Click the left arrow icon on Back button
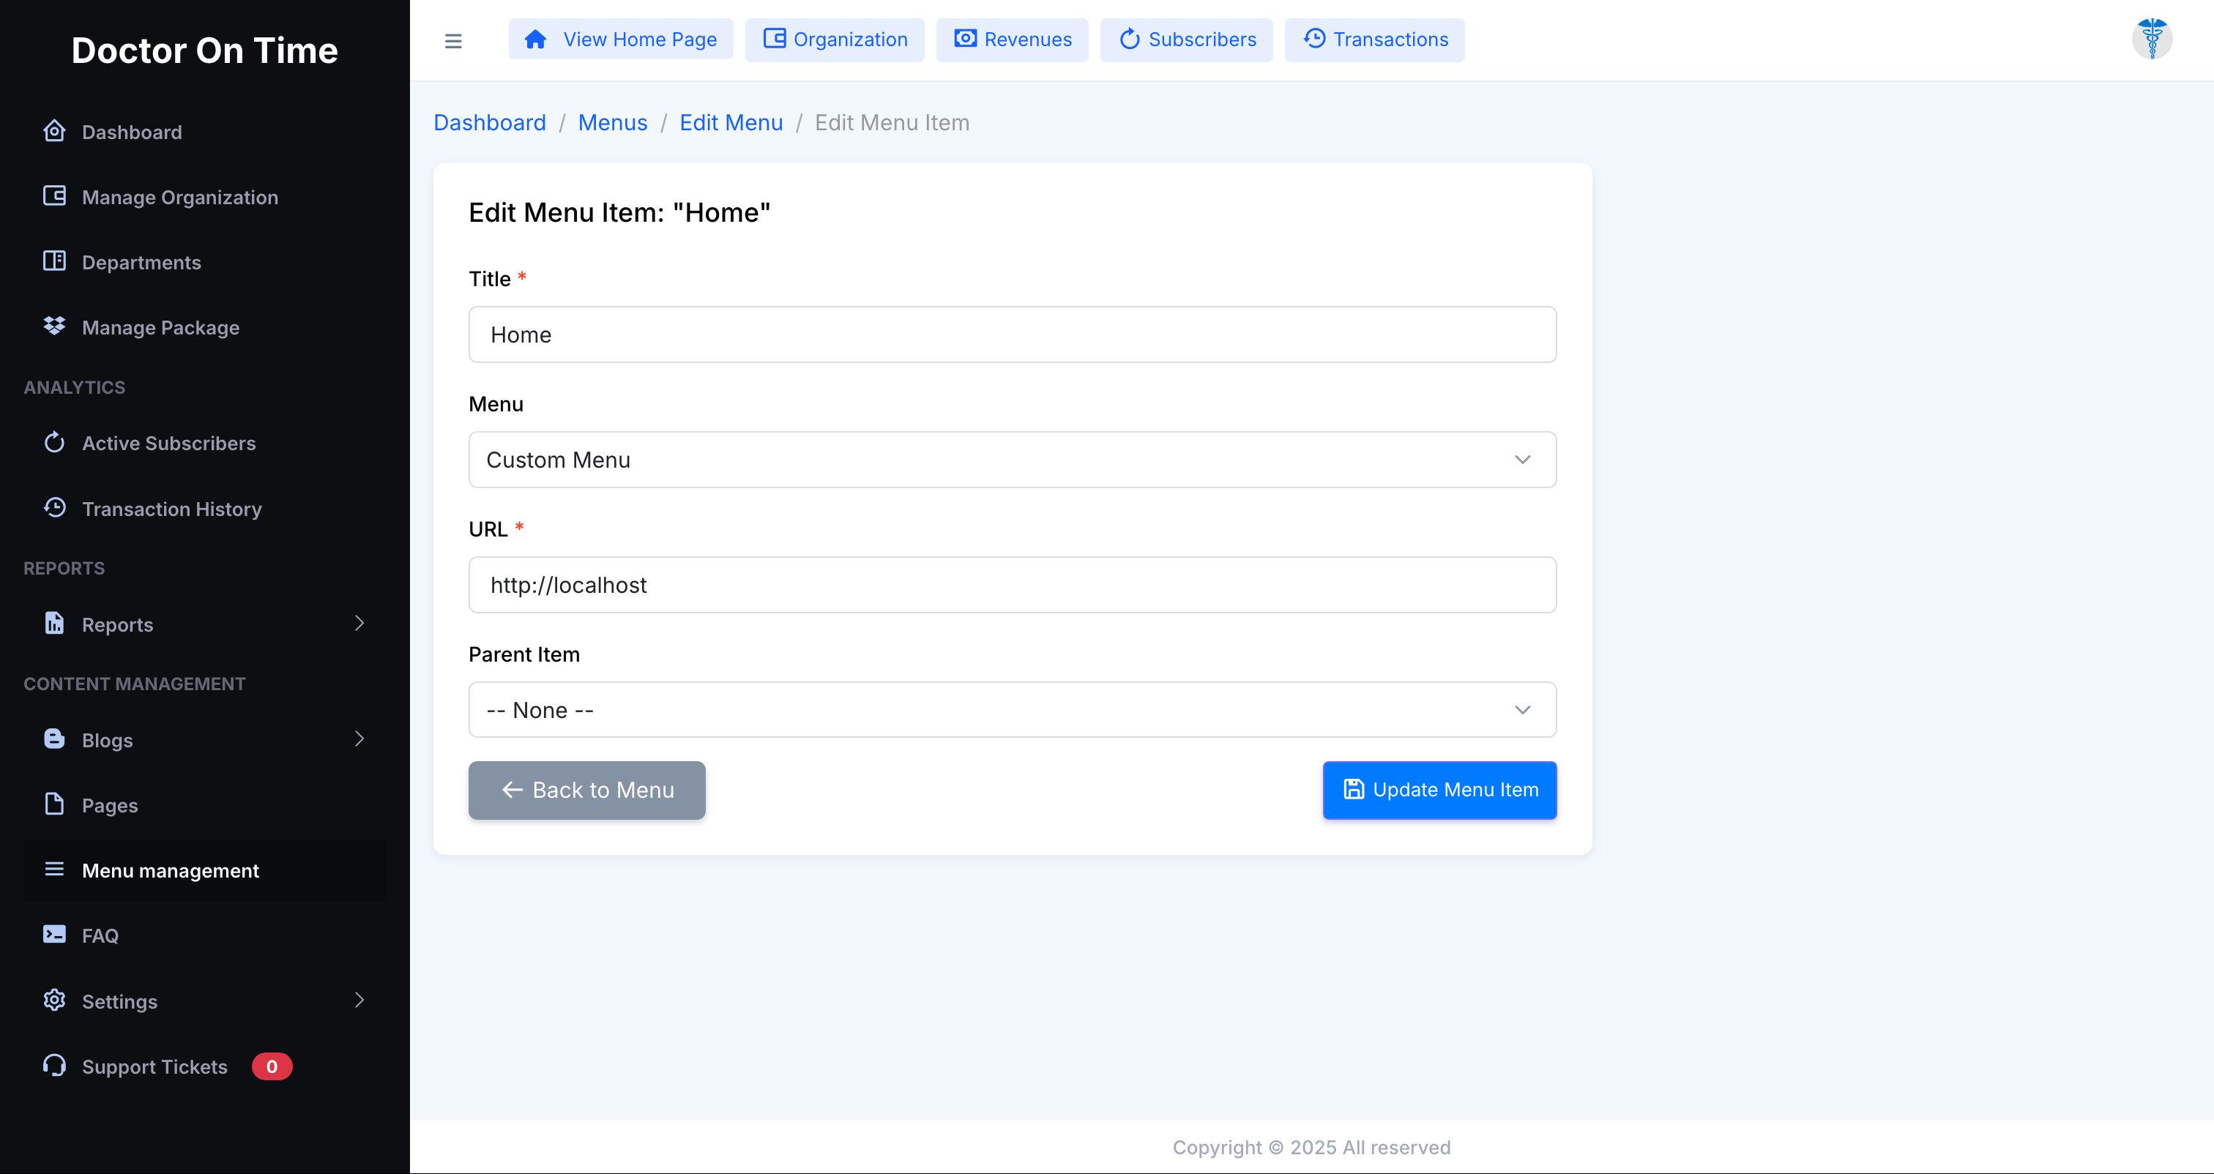This screenshot has width=2214, height=1174. pyautogui.click(x=512, y=790)
